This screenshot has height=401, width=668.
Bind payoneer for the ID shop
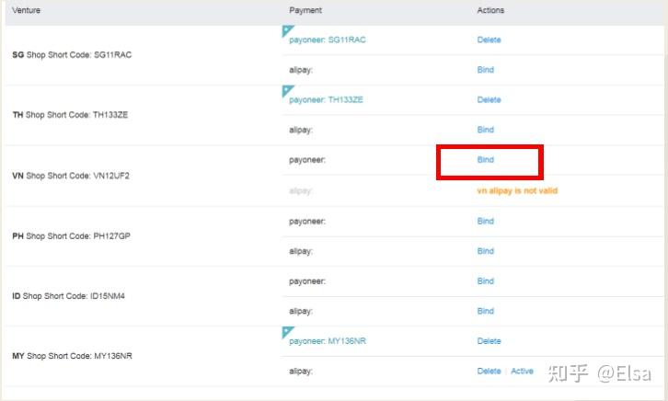(x=485, y=281)
